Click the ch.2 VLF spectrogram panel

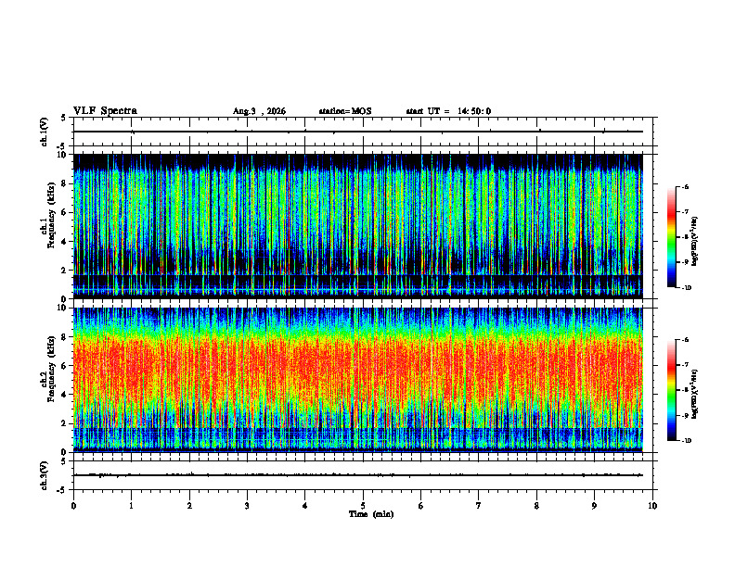tap(358, 380)
